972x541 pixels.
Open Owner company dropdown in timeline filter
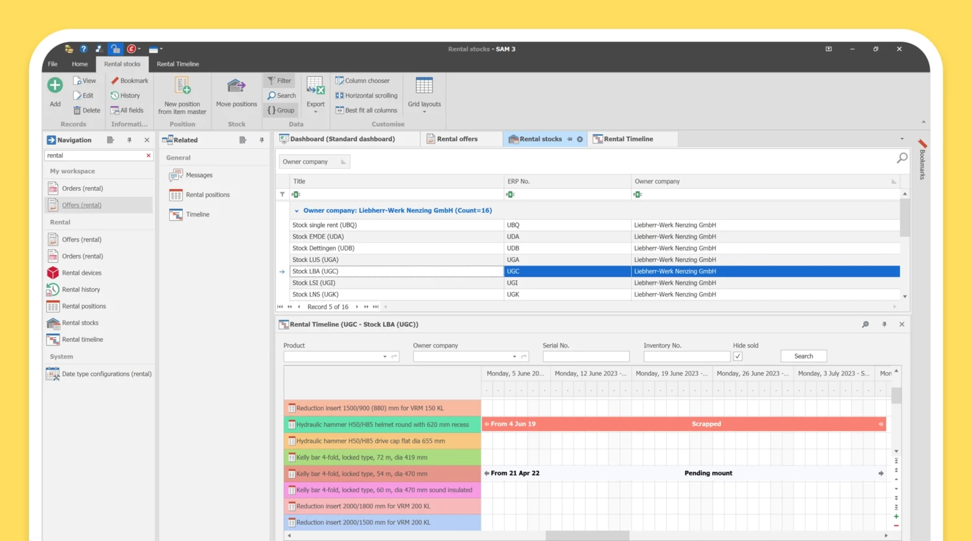pos(515,357)
